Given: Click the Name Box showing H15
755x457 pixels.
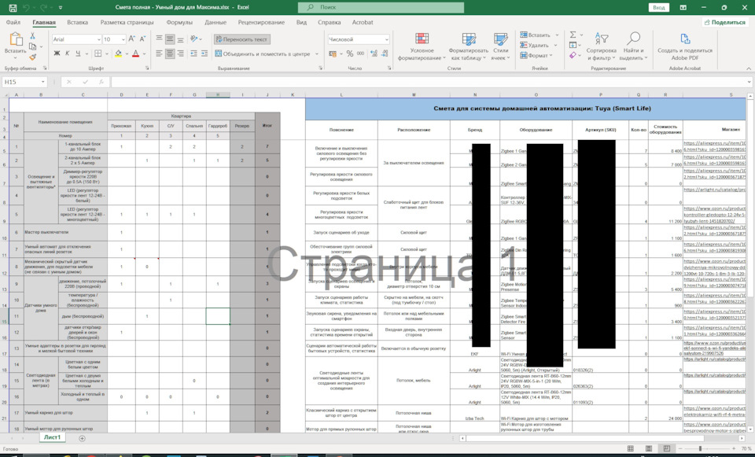Looking at the screenshot, I should click(24, 83).
